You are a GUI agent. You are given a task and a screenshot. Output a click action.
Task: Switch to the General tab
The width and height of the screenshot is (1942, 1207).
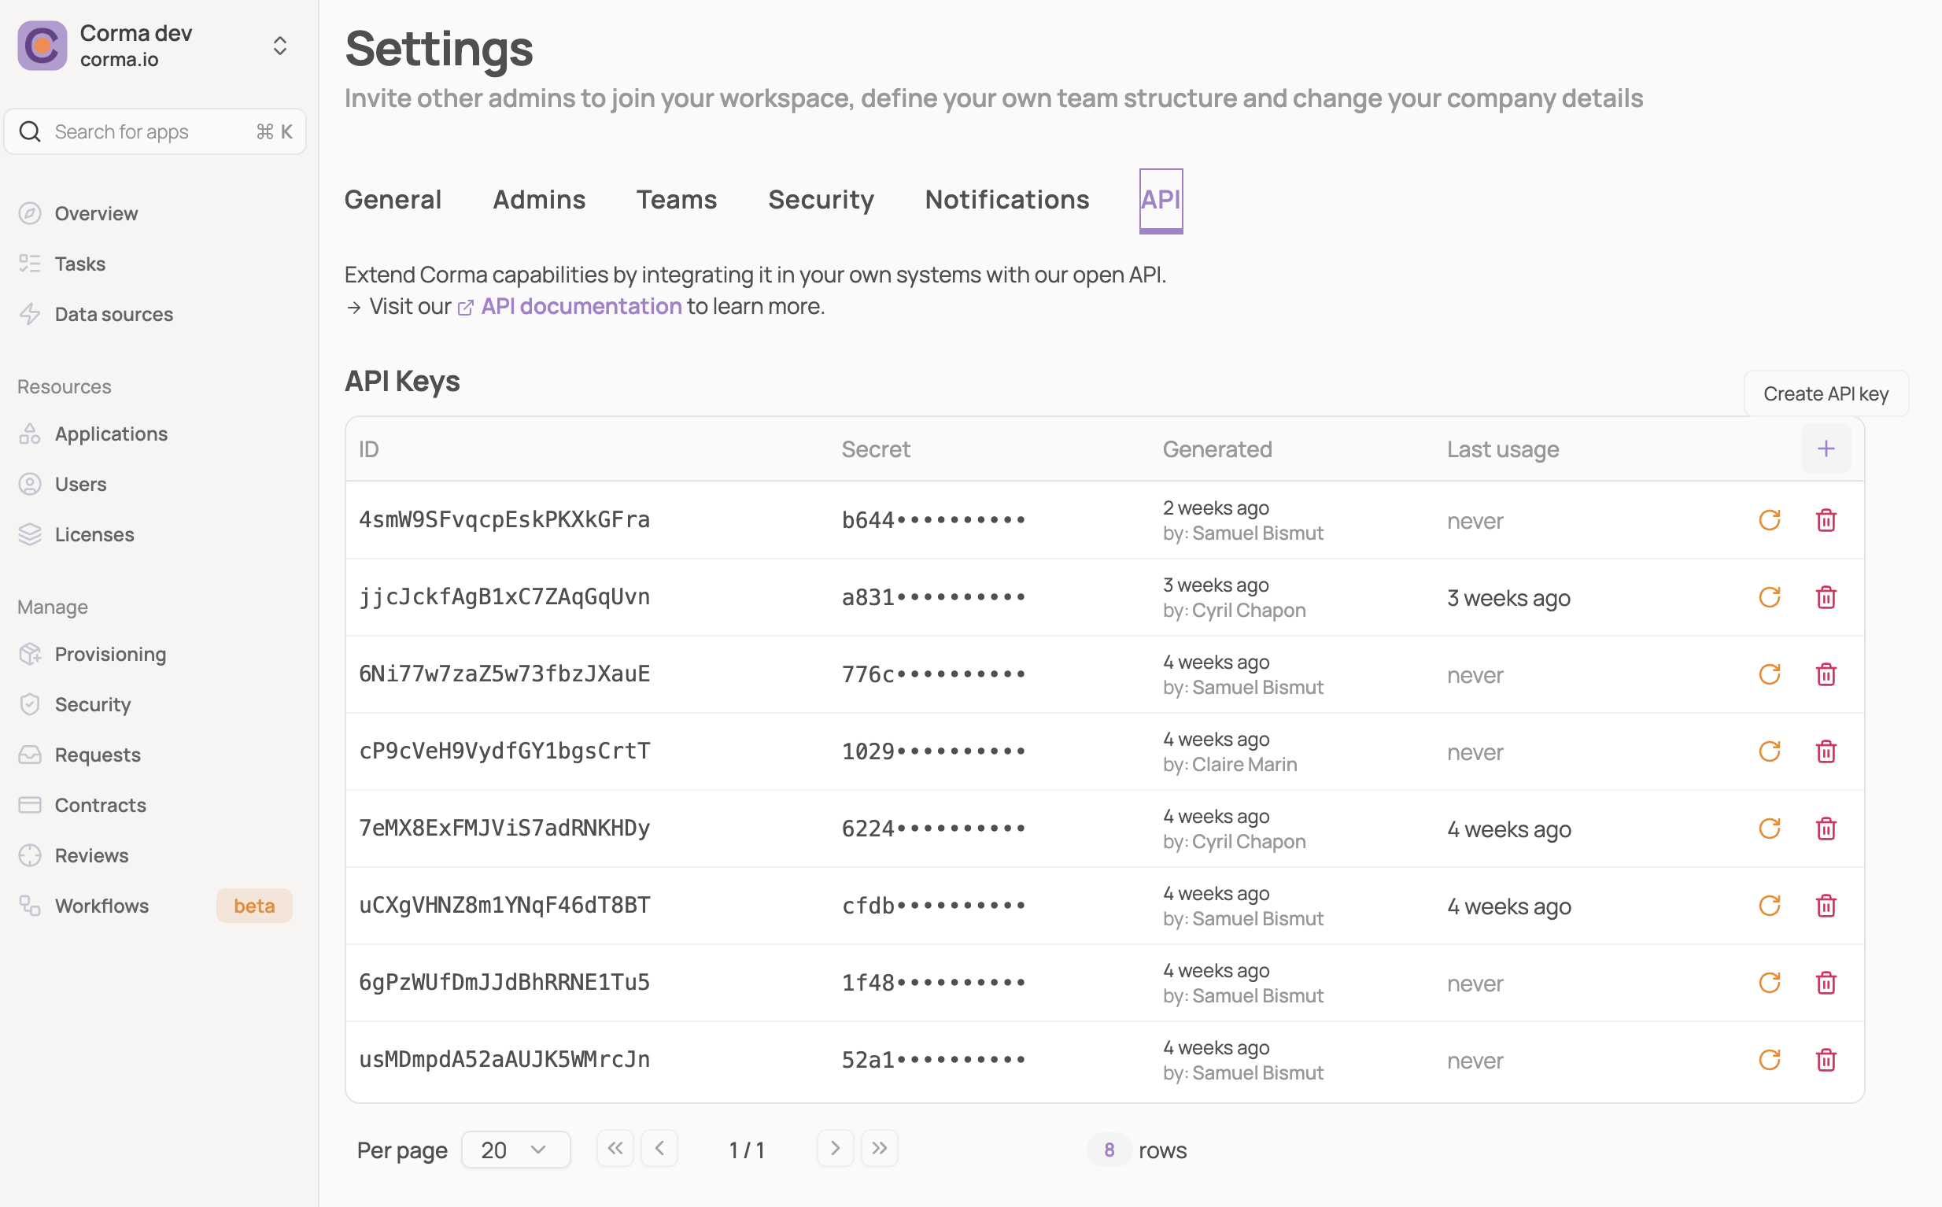(x=393, y=200)
